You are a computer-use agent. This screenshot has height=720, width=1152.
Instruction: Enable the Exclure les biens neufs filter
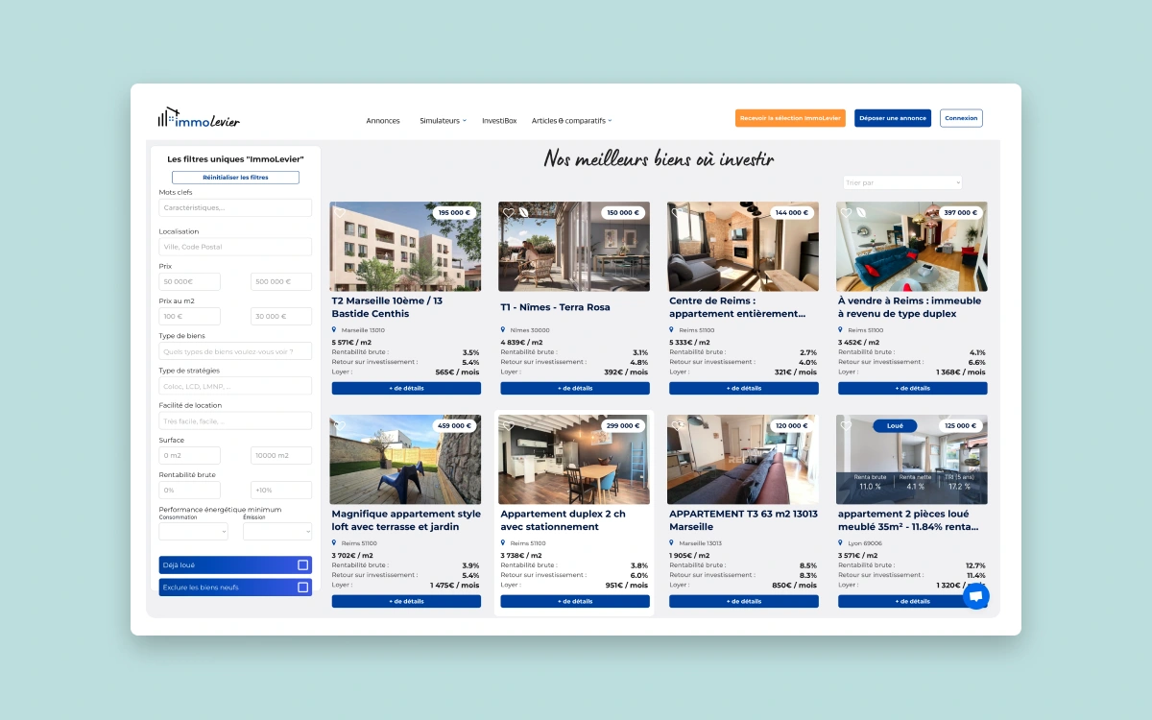tap(303, 587)
